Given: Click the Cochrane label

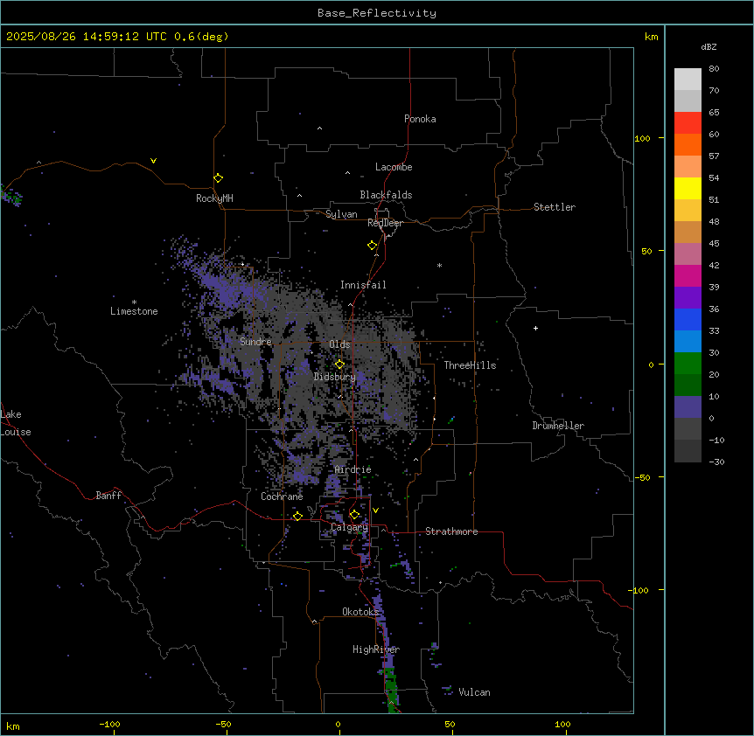Looking at the screenshot, I should [282, 496].
